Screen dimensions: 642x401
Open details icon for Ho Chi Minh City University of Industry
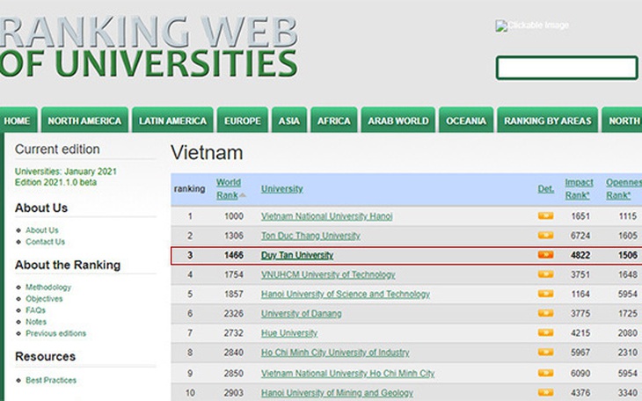pyautogui.click(x=545, y=353)
